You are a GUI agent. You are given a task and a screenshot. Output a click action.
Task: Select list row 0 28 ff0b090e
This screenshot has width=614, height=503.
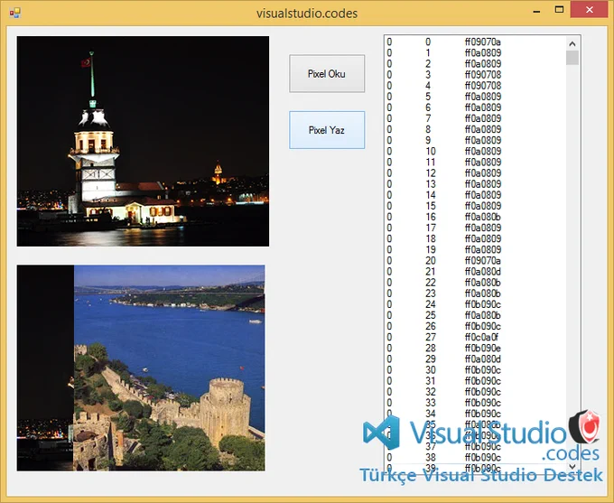pyautogui.click(x=475, y=349)
